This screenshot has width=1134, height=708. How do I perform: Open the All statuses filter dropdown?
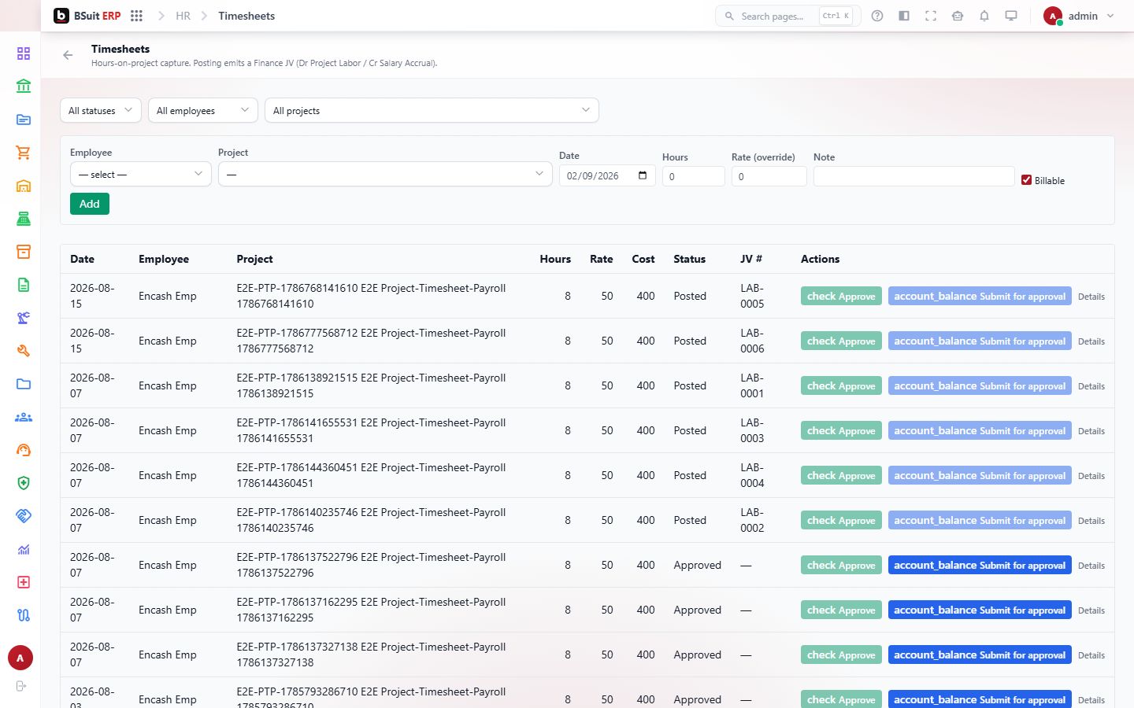coord(101,110)
